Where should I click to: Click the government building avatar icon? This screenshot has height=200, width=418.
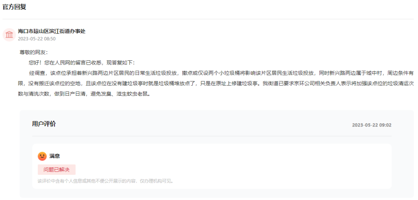tap(9, 34)
